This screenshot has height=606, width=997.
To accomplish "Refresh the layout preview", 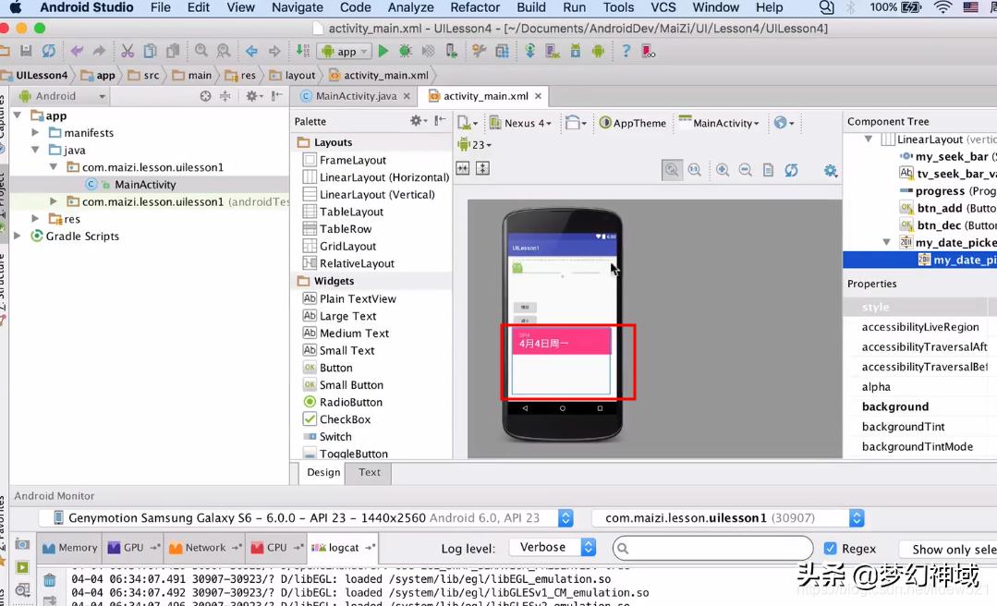I will click(791, 170).
